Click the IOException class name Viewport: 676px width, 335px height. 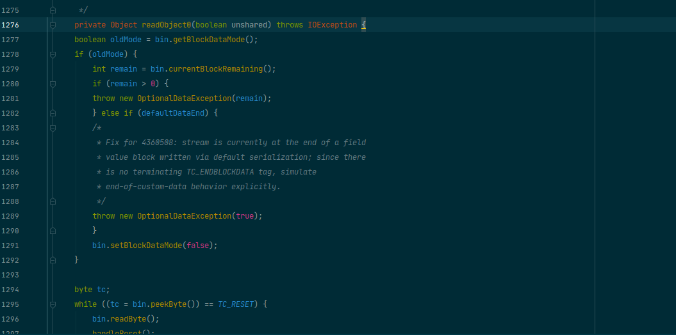tap(333, 25)
